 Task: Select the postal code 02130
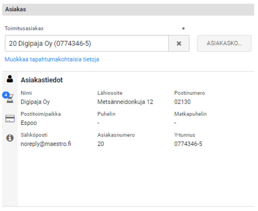click(x=182, y=102)
